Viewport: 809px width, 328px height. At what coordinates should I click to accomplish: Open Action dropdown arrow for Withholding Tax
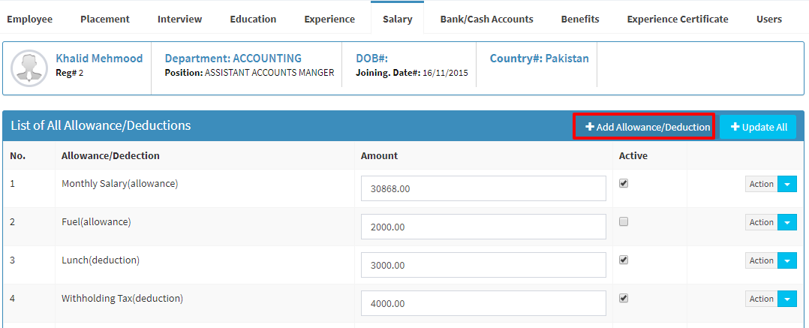pyautogui.click(x=786, y=299)
